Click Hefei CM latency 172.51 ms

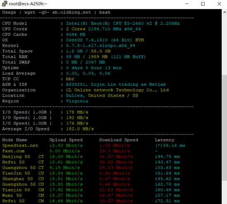click(x=167, y=201)
